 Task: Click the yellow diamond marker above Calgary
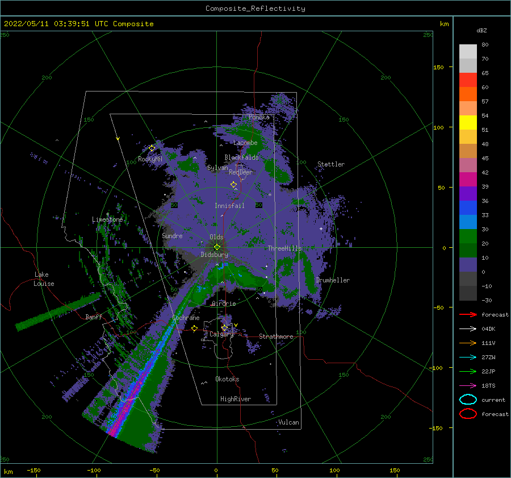tap(224, 327)
